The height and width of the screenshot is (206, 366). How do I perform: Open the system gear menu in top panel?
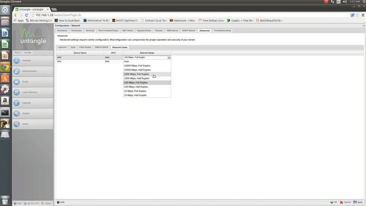click(x=364, y=2)
